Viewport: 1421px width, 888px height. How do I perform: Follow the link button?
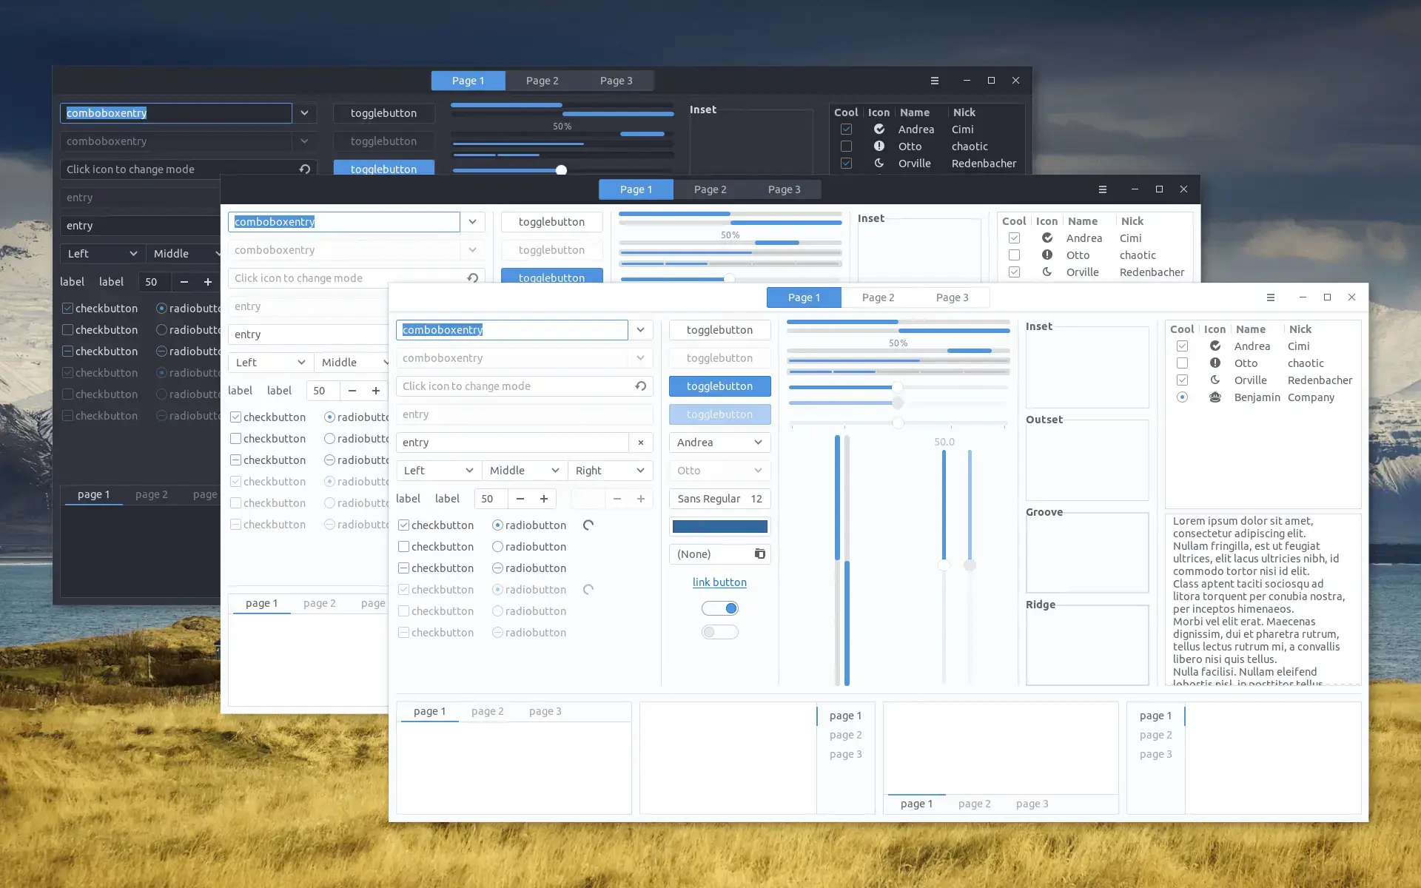click(x=719, y=582)
